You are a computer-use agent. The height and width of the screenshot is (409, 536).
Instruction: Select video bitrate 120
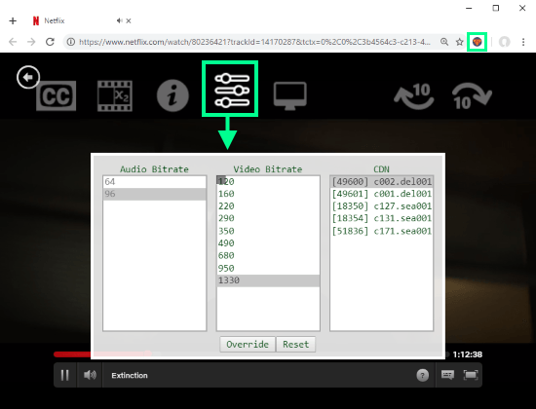tap(268, 181)
